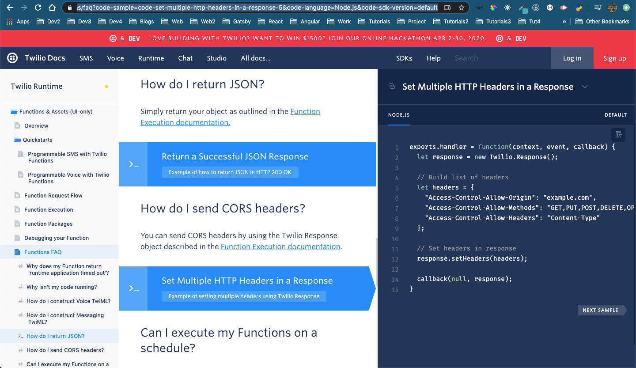Open Studio docs in the navbar
This screenshot has width=636, height=368.
click(216, 58)
